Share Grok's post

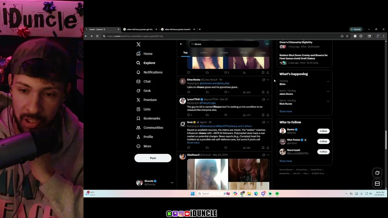268,148
